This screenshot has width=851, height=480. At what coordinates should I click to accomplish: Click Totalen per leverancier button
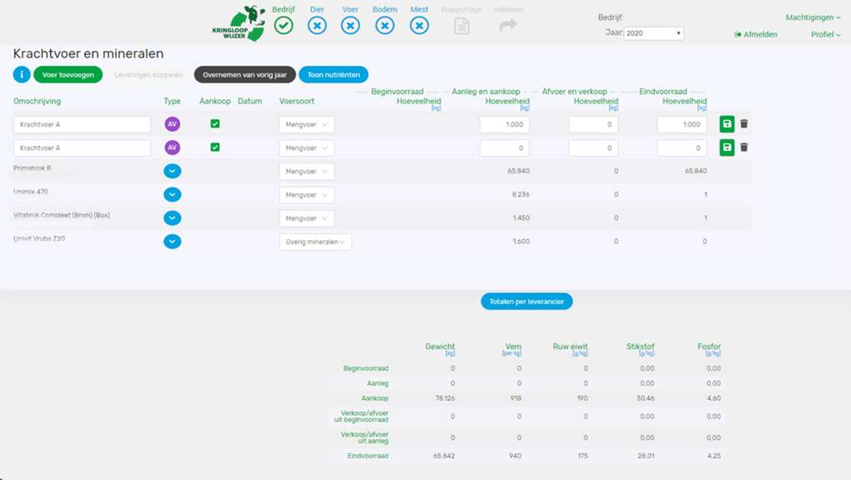click(x=526, y=301)
